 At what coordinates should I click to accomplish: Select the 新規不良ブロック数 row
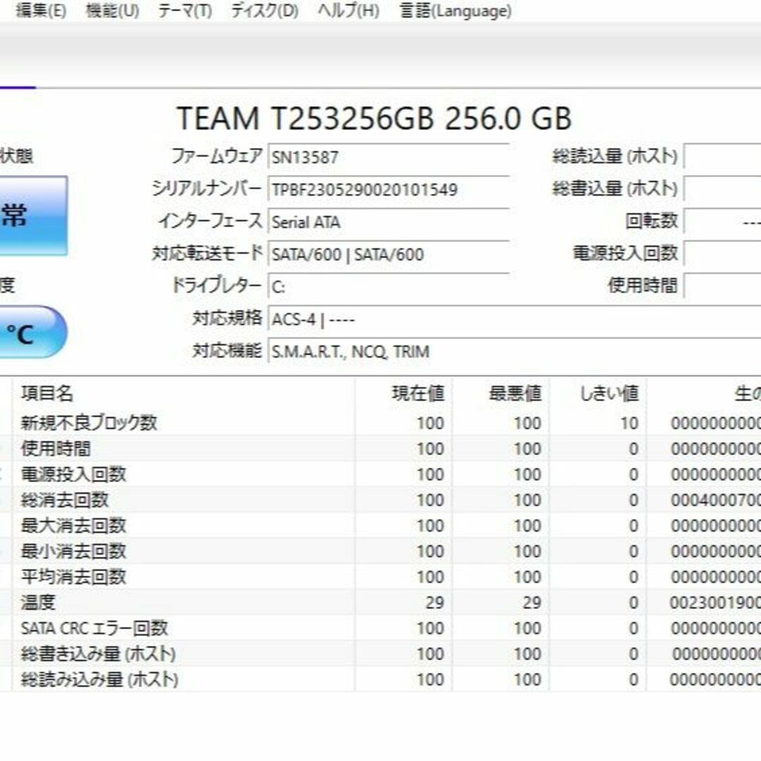point(380,423)
